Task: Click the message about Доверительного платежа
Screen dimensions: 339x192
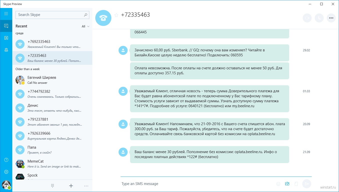Action: (210, 99)
